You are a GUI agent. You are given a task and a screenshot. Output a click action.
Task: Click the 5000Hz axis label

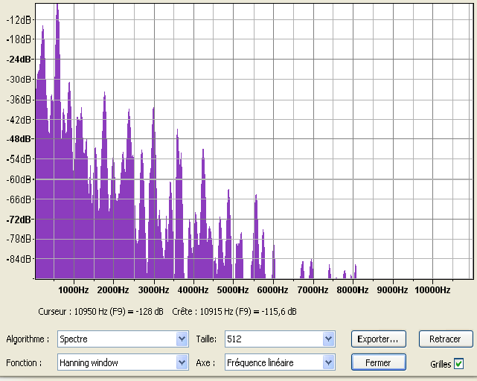[x=233, y=290]
